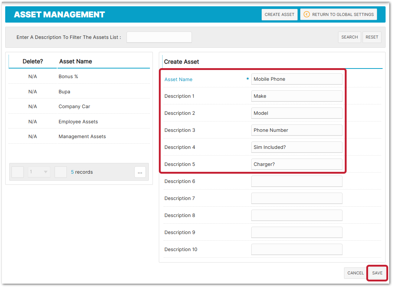Open the pagination ellipsis options button

click(140, 172)
